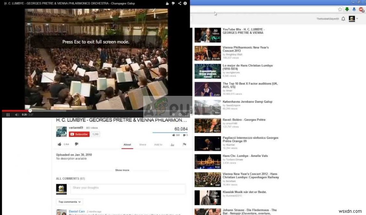Toggle Like on the video
This screenshot has height=215, width=366.
pyautogui.click(x=60, y=144)
